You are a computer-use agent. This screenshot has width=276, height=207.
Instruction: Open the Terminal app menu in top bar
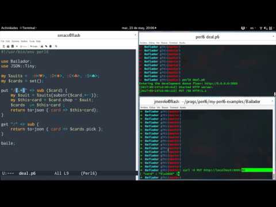(x=28, y=28)
